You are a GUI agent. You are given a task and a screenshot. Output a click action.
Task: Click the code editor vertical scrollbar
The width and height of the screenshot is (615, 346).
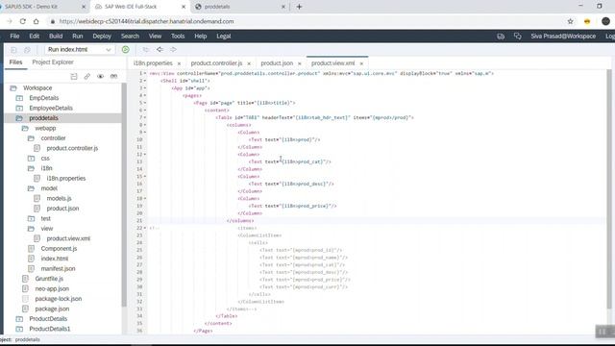608,188
